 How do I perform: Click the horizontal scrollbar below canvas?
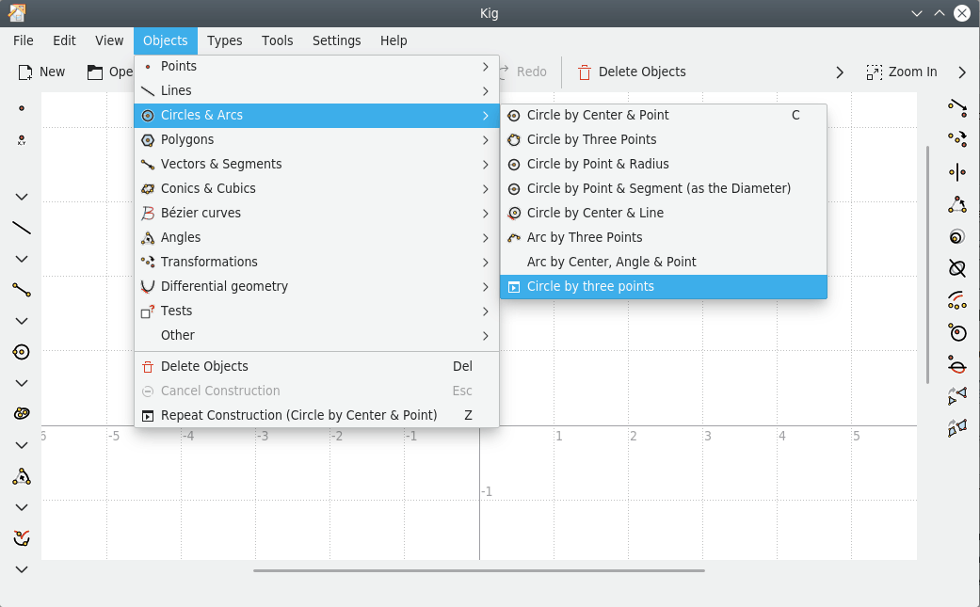[479, 570]
